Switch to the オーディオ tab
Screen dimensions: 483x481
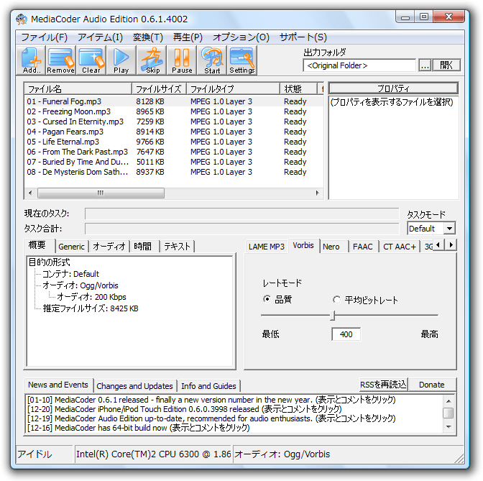click(x=109, y=247)
